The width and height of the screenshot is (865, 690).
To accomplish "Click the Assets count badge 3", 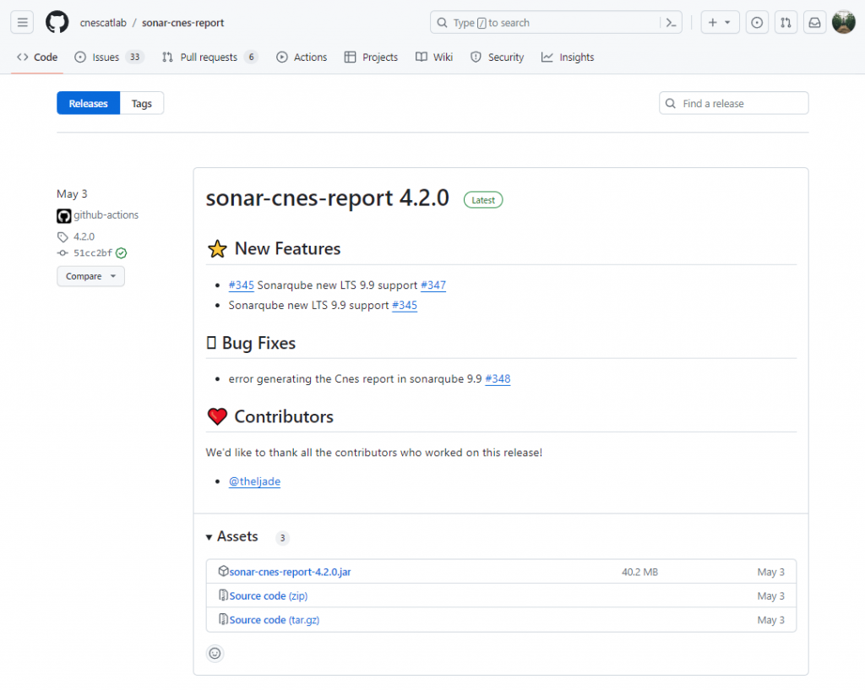I will [282, 538].
